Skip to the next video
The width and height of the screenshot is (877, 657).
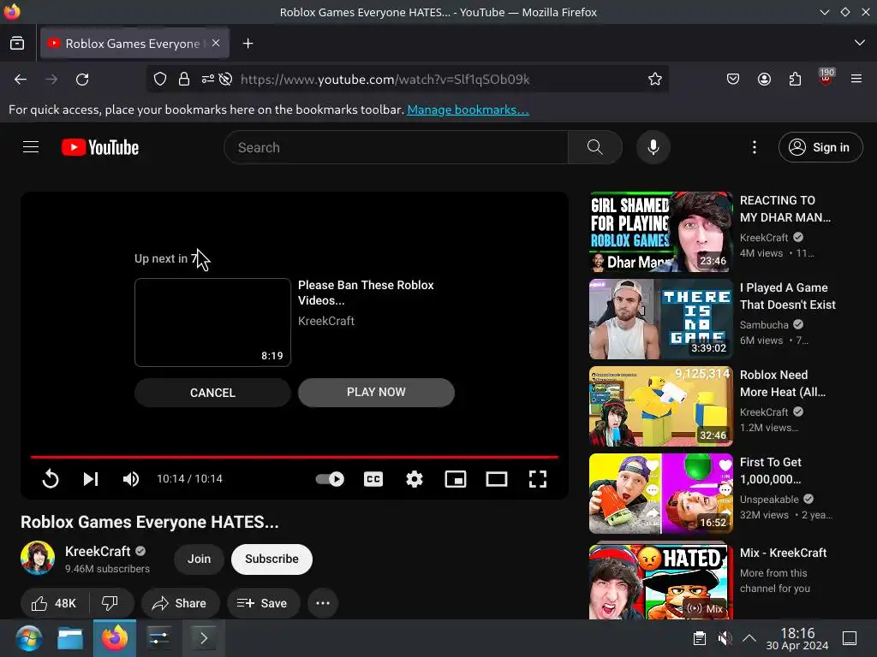[91, 479]
